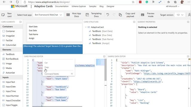Click the Preview mode icon

click(143, 15)
